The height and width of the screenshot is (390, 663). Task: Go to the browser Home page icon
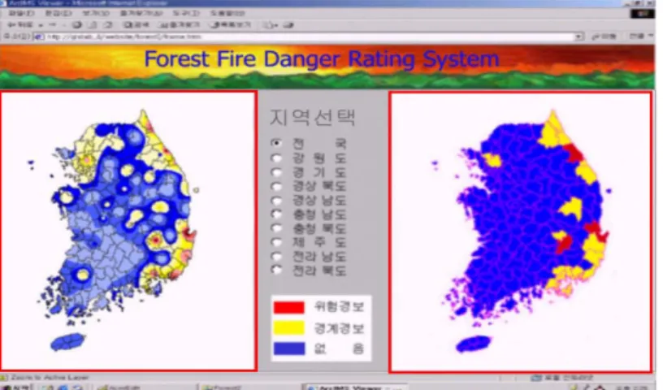pos(108,25)
